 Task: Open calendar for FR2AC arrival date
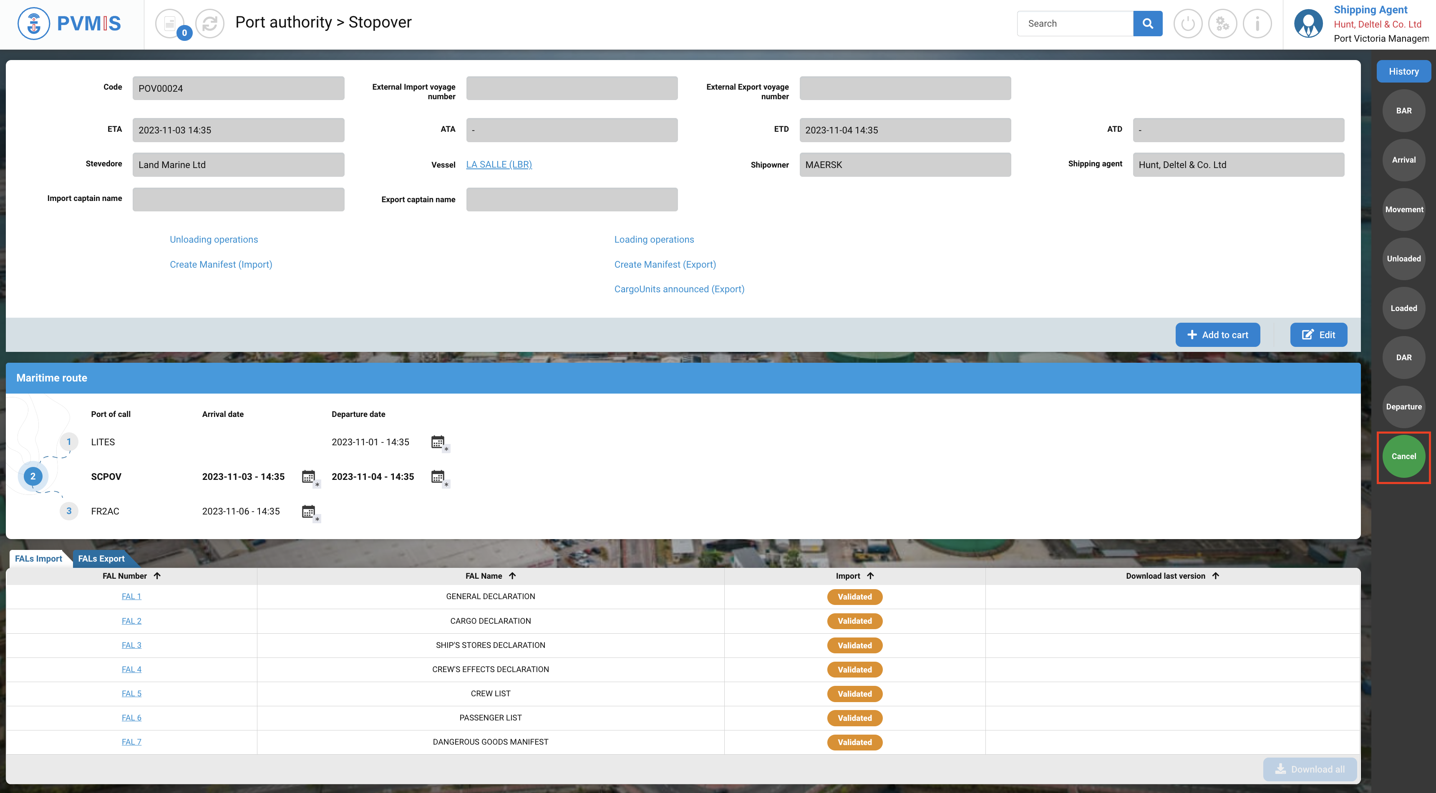pyautogui.click(x=309, y=512)
